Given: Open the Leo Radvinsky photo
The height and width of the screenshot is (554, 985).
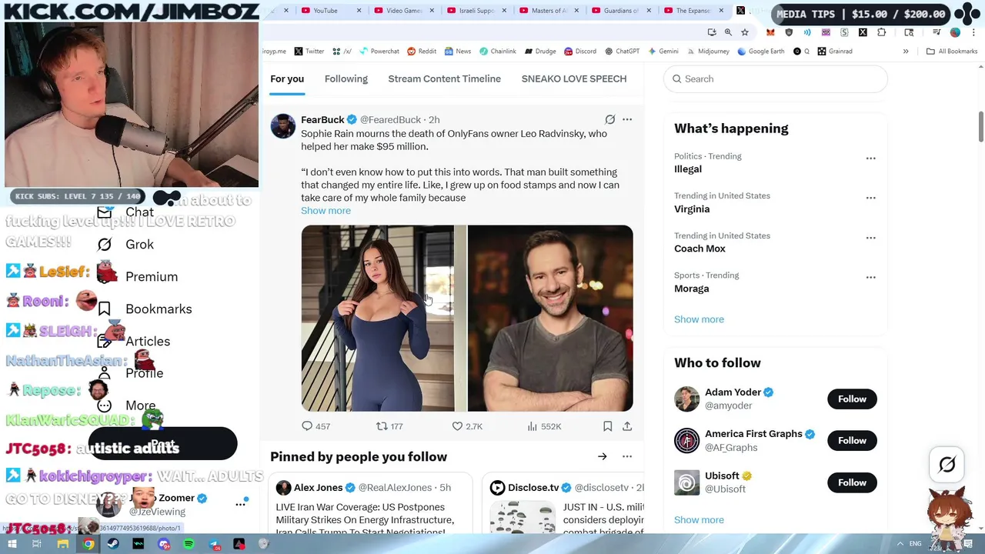Looking at the screenshot, I should pos(550,319).
